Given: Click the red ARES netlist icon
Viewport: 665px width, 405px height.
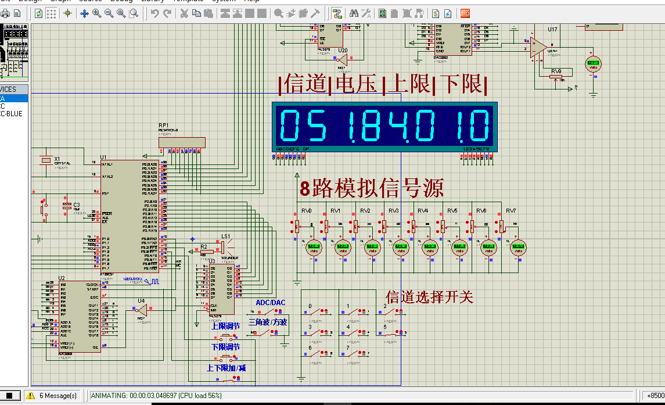Looking at the screenshot, I should click(x=465, y=13).
